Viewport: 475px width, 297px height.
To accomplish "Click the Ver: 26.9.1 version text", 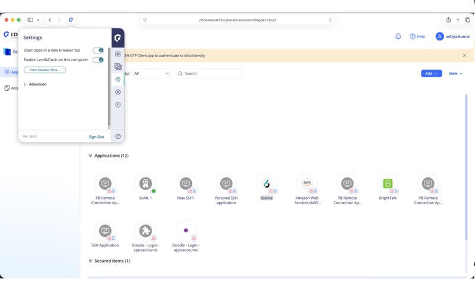I will (30, 137).
